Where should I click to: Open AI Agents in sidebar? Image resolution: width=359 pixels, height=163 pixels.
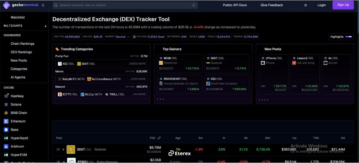(18, 77)
